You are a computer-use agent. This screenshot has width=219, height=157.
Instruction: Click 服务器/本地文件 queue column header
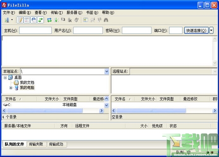click(28, 126)
